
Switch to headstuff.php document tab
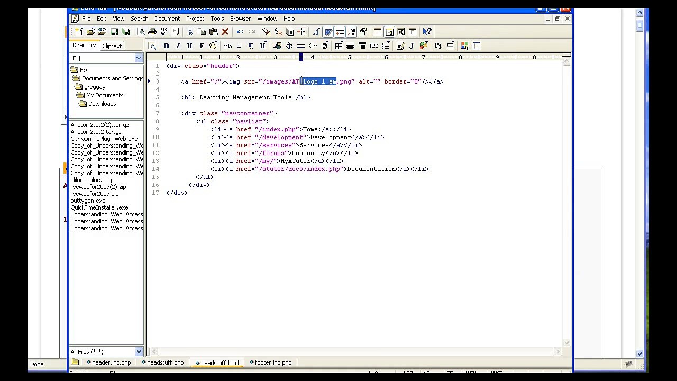pyautogui.click(x=162, y=362)
